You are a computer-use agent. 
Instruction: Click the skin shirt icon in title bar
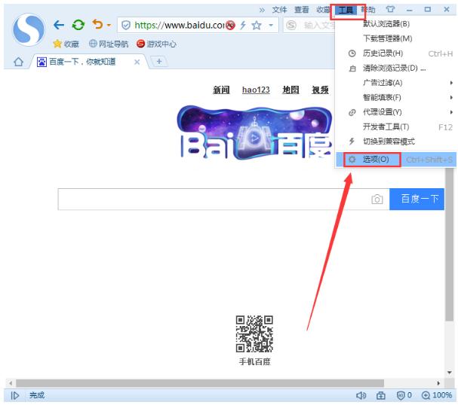point(390,10)
